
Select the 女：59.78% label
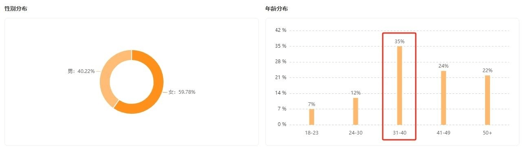pyautogui.click(x=182, y=92)
